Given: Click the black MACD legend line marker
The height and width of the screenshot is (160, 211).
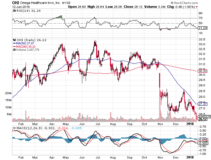Looking at the screenshot, I should [x=14, y=128].
